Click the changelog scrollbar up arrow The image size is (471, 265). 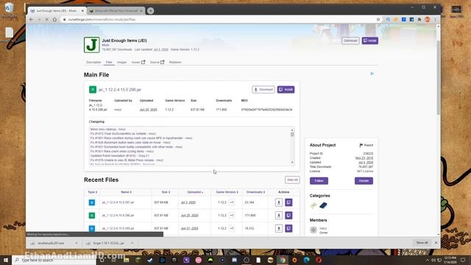coord(292,130)
